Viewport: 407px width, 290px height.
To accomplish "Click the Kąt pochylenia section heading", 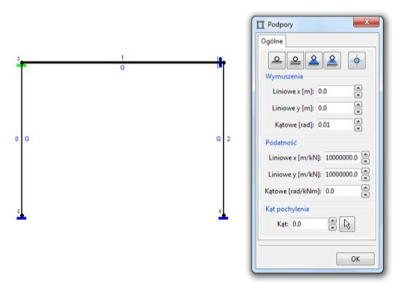I will [287, 209].
